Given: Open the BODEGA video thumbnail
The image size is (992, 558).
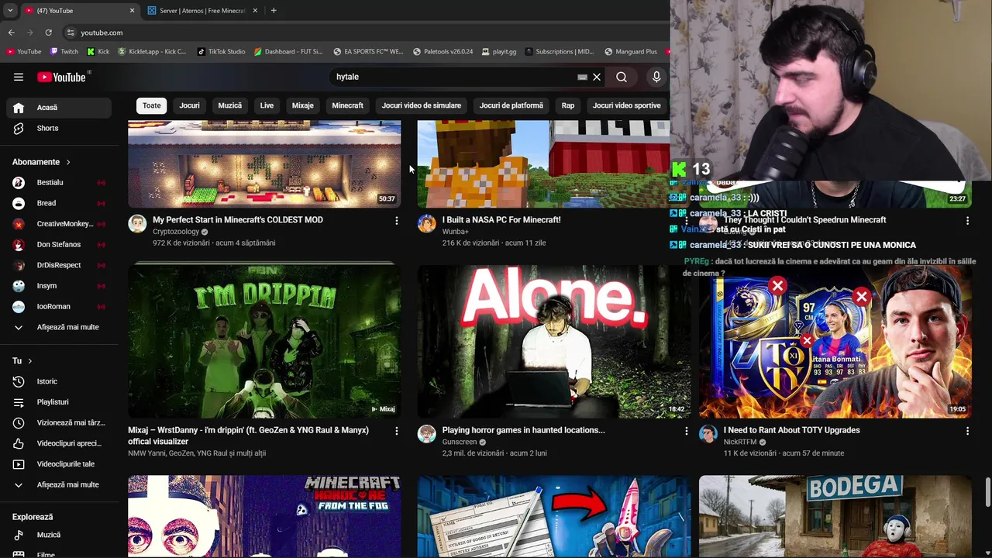Looking at the screenshot, I should 835,516.
